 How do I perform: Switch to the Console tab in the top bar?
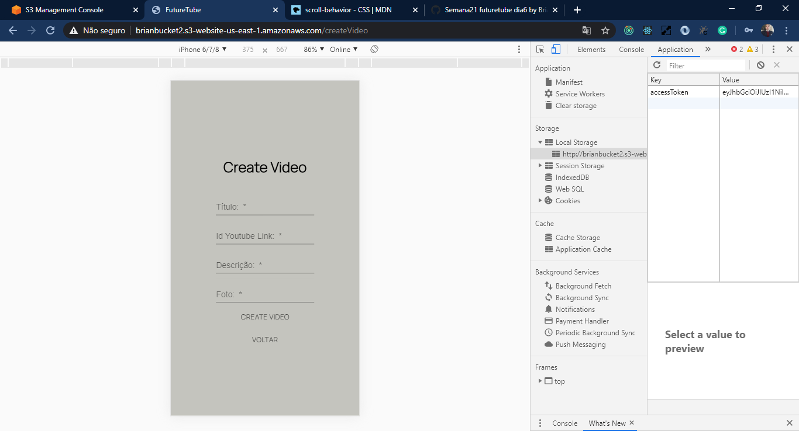(632, 50)
